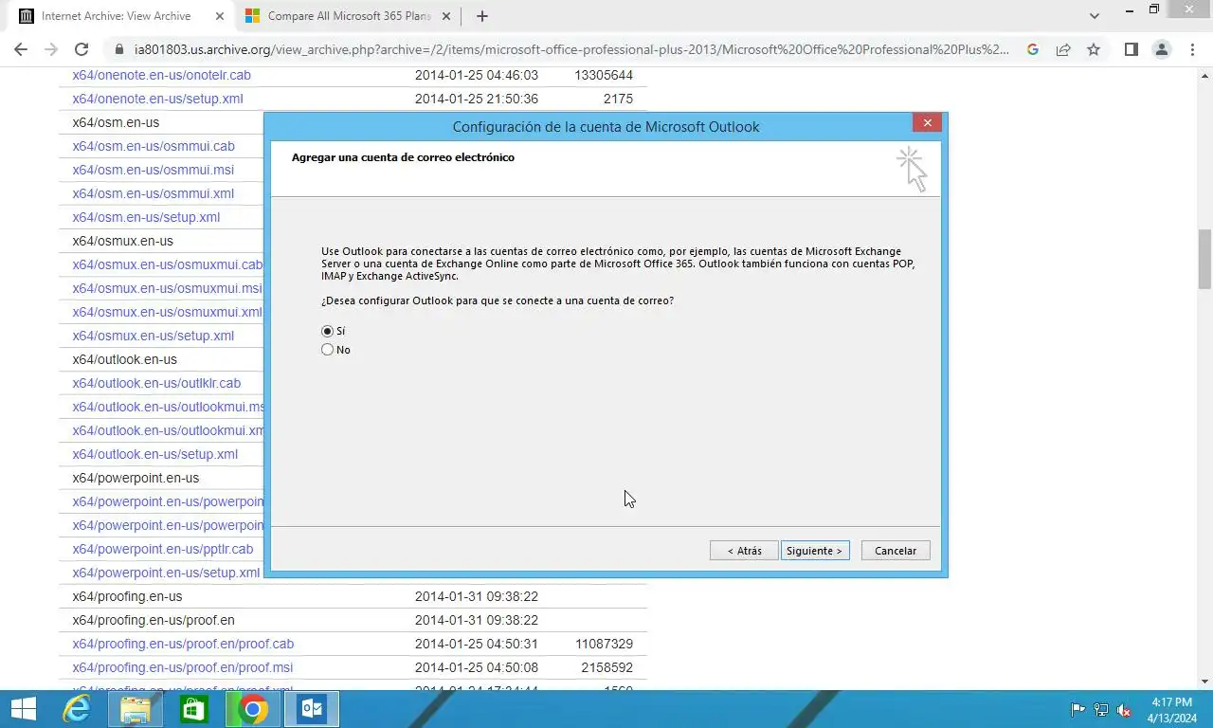Open Chrome's three-dot menu
This screenshot has width=1213, height=728.
click(1192, 49)
